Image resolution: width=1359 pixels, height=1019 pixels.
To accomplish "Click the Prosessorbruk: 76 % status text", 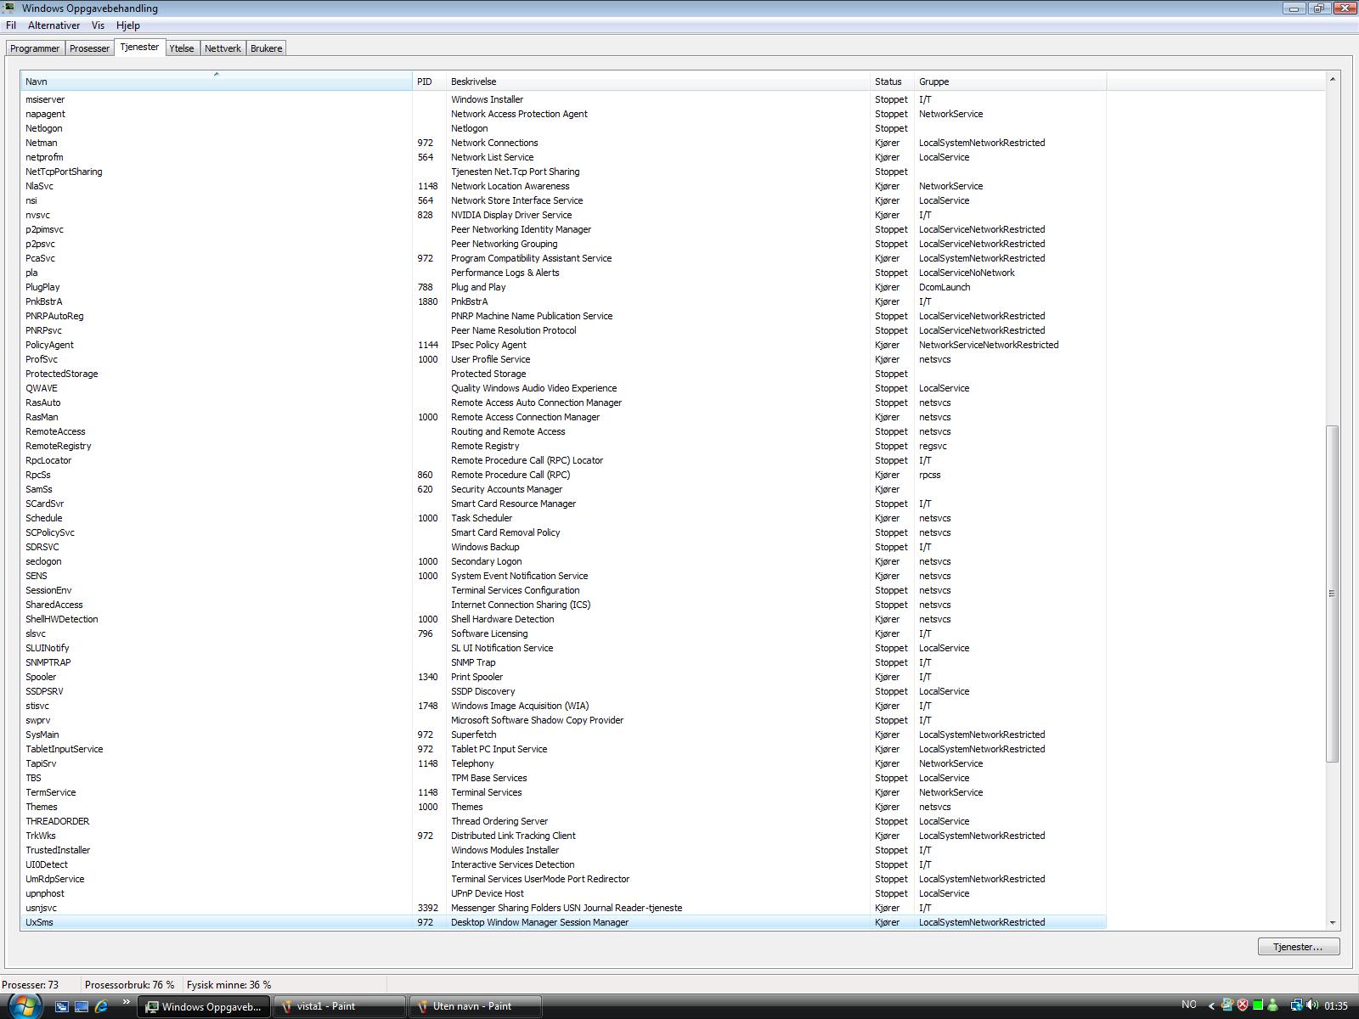I will 129,985.
